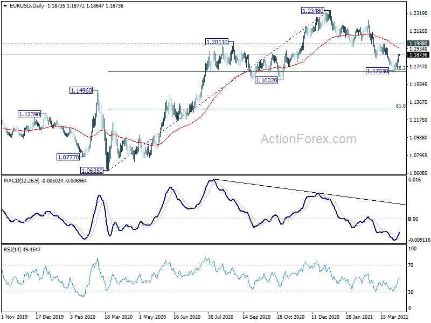Click the 1.13675 price axis value

point(419,102)
